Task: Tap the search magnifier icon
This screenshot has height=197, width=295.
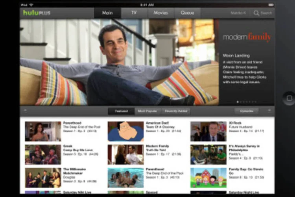Action: (256, 13)
